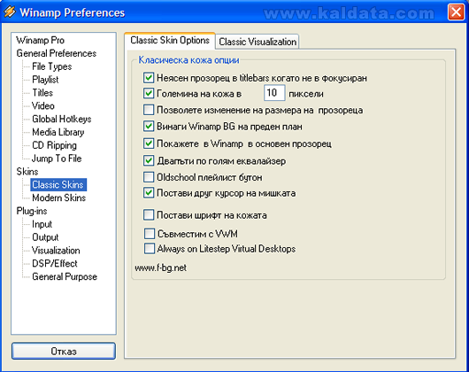Viewport: 469px width, 372px height.
Task: Select the DSP/Effect plug-ins item
Action: pyautogui.click(x=55, y=264)
